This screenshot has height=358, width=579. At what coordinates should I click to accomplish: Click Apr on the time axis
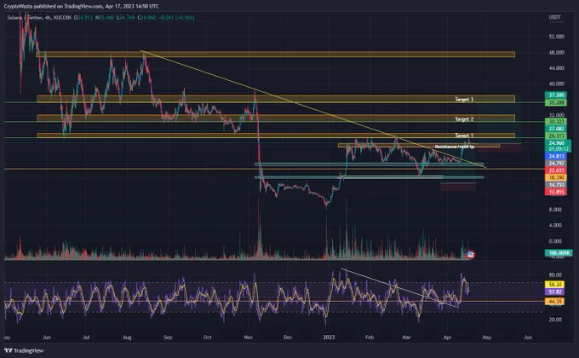(447, 338)
